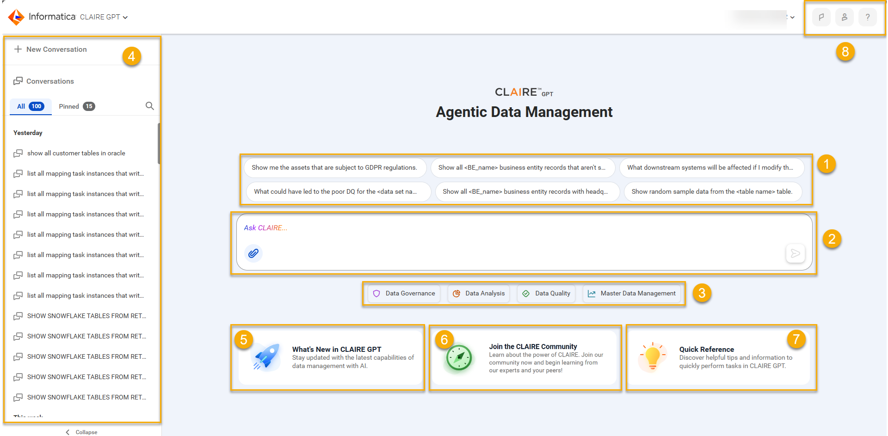Click the Informatica logo icon
Screen dimensions: 888x436
(16, 17)
